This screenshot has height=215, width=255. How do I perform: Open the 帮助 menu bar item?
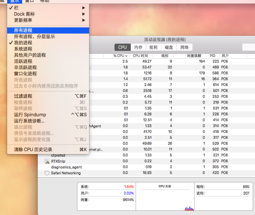pos(45,1)
